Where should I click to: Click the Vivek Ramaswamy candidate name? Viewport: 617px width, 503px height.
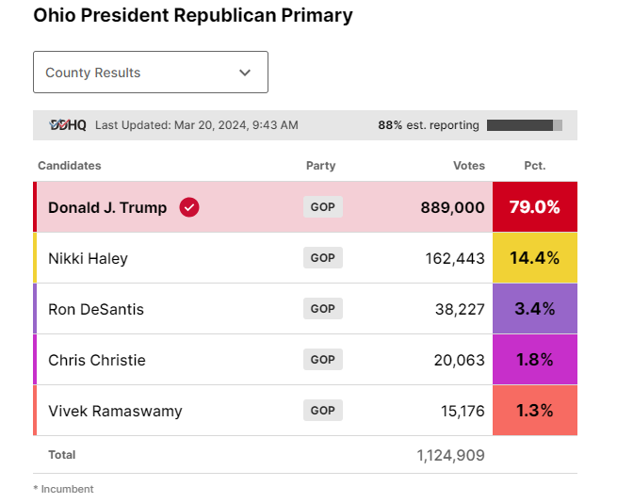(115, 411)
